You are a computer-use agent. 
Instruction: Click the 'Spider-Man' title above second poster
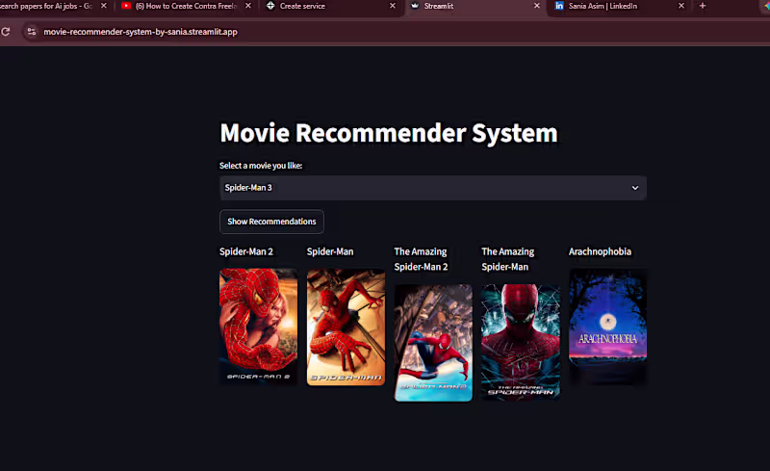click(330, 251)
